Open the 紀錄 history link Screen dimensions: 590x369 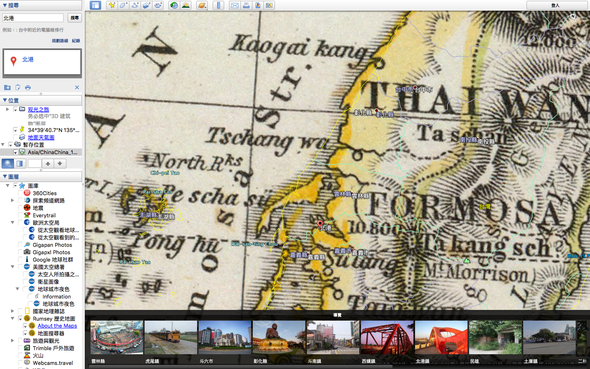point(76,41)
